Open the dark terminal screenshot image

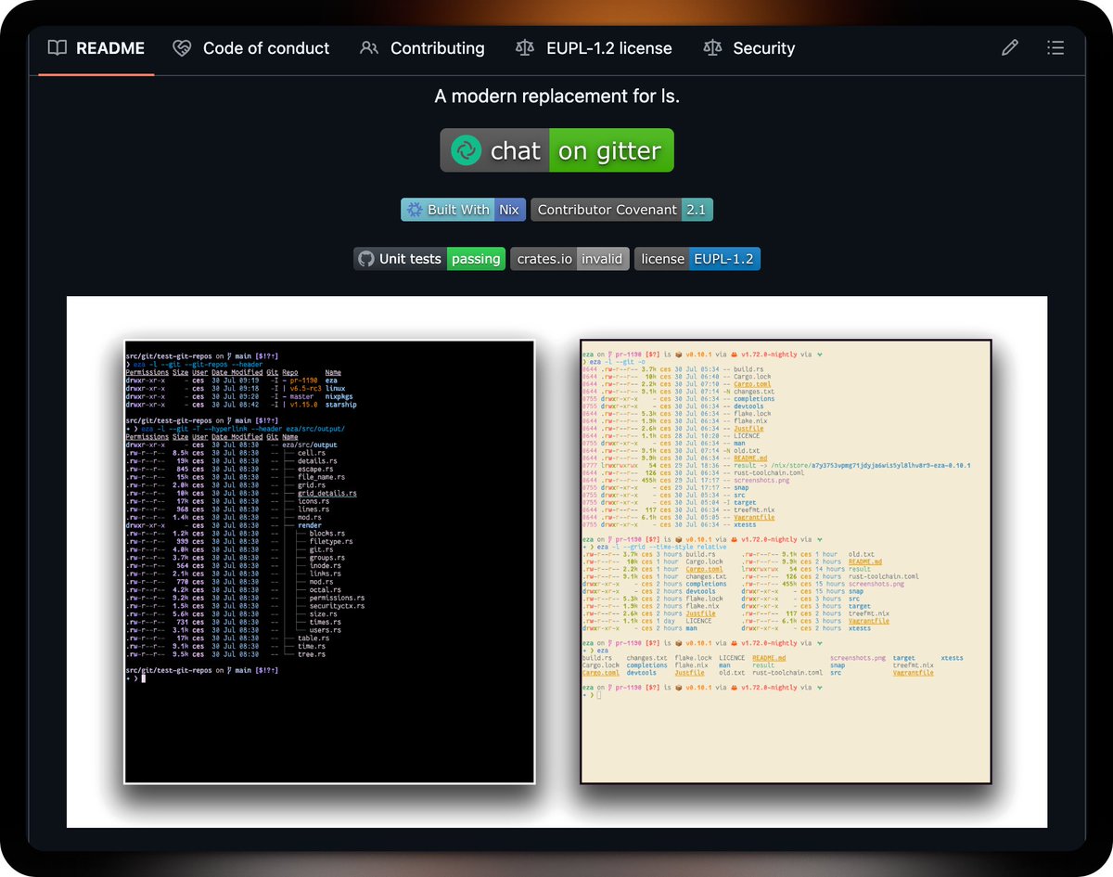[329, 562]
